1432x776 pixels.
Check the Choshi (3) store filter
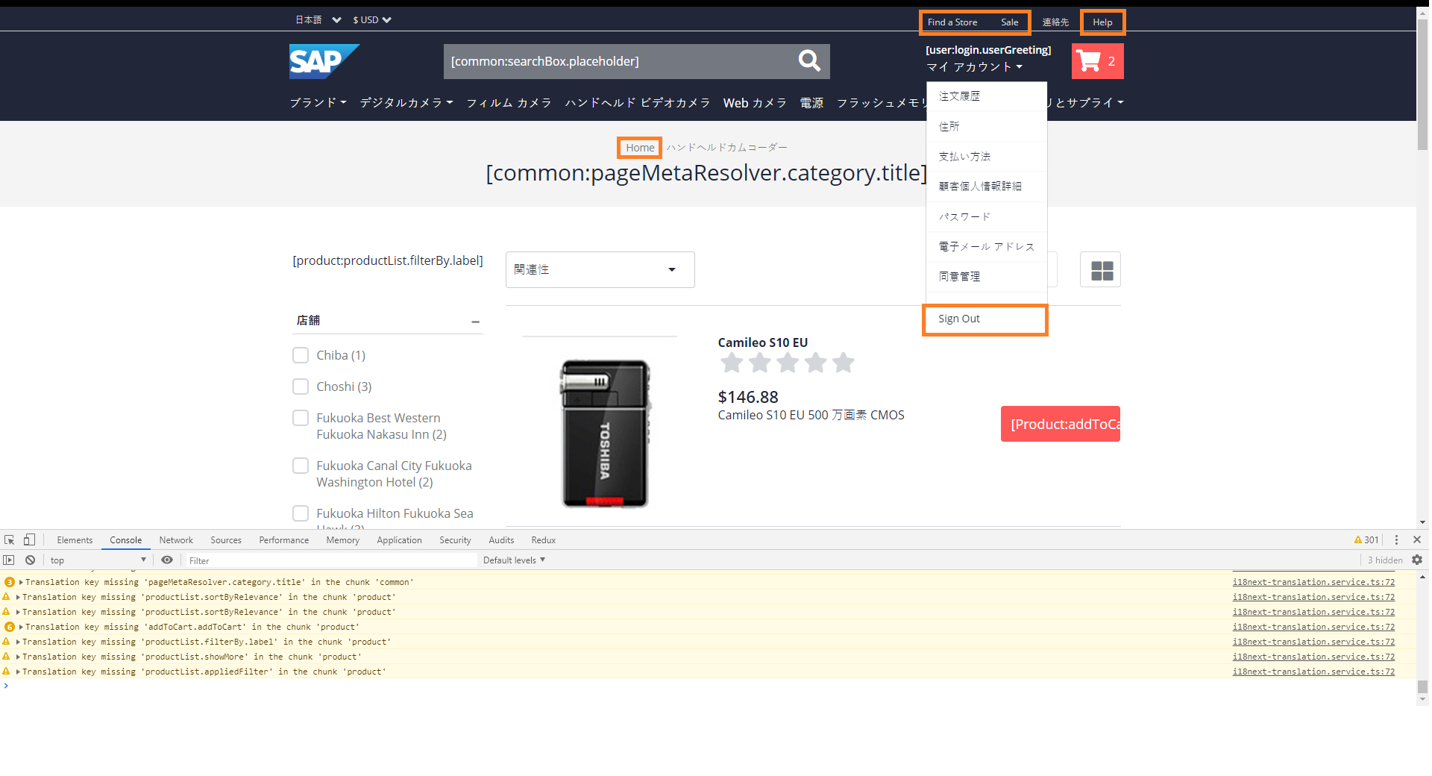pos(301,387)
